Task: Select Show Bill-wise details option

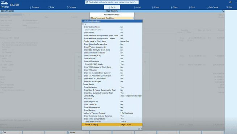Action: pos(112,107)
